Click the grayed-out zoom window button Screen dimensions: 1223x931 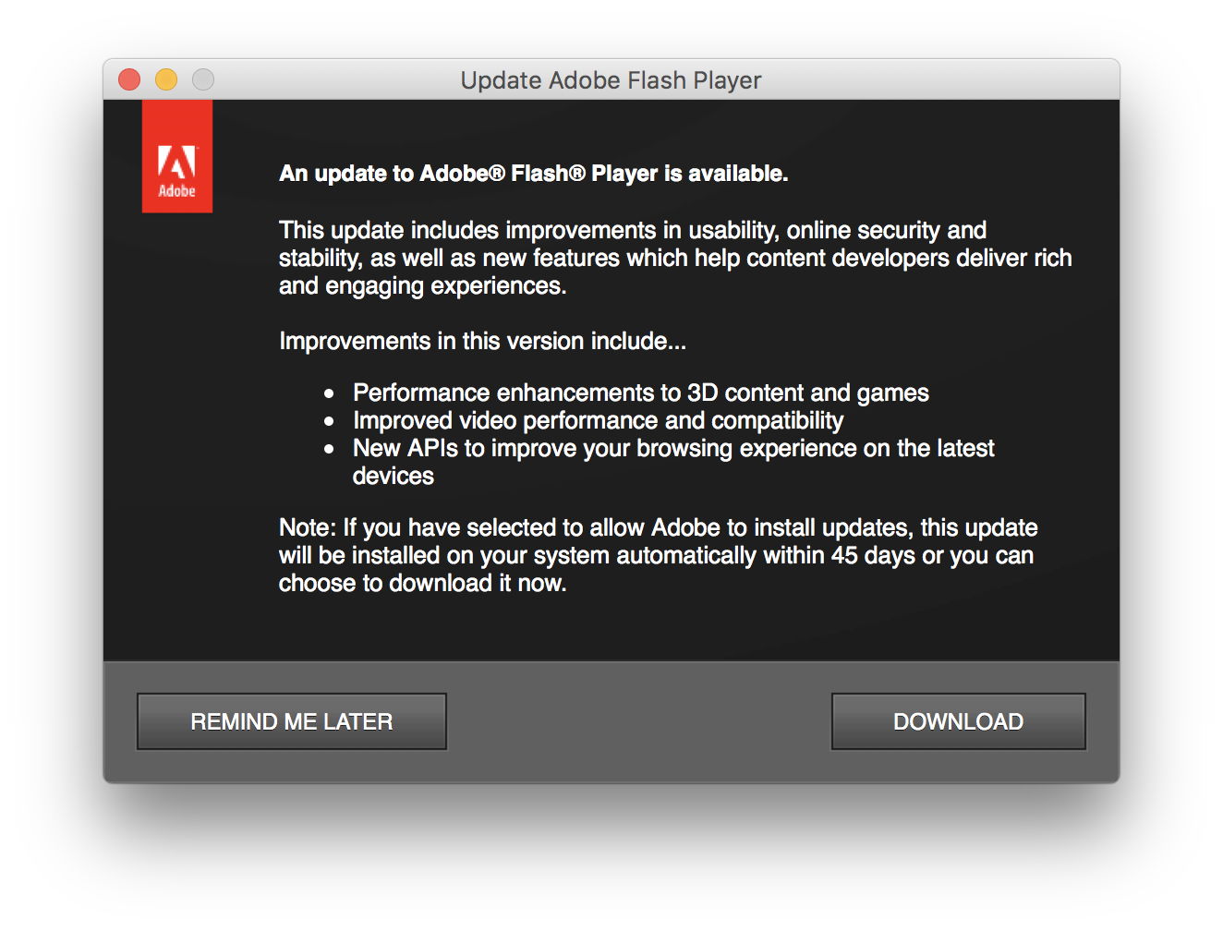203,80
